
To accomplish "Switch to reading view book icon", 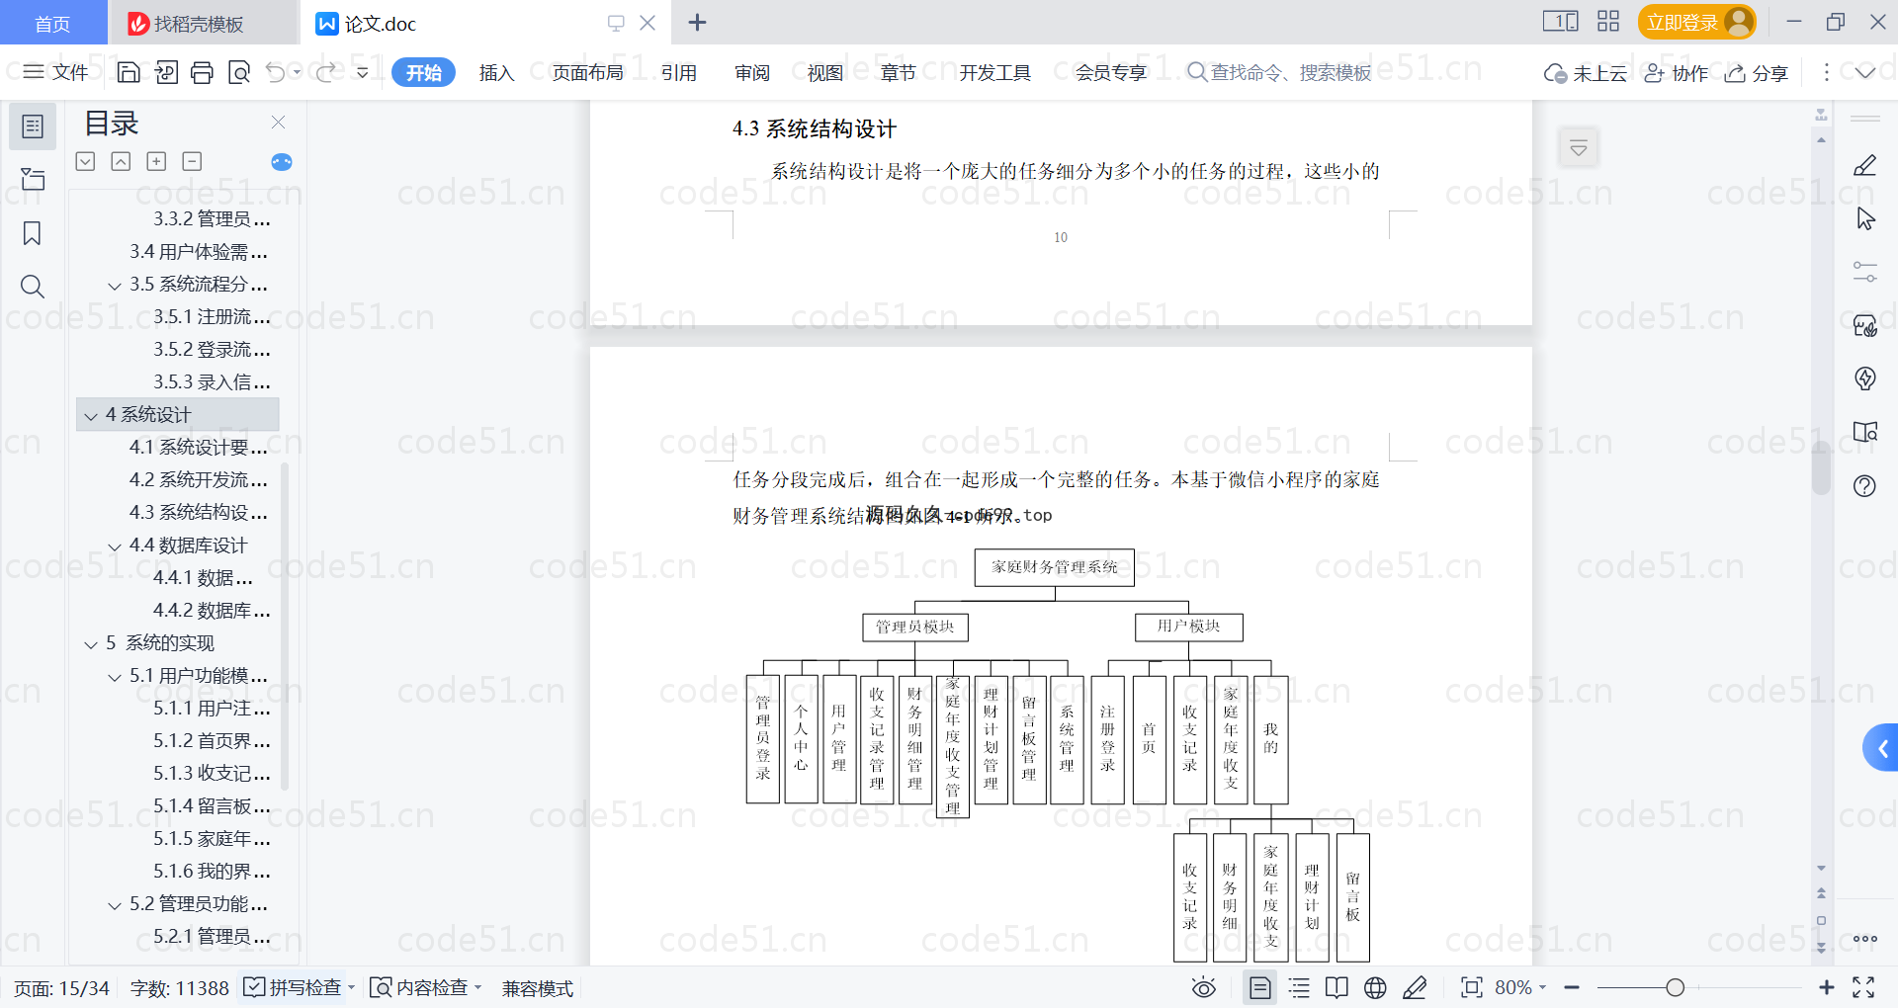I will click(1337, 988).
